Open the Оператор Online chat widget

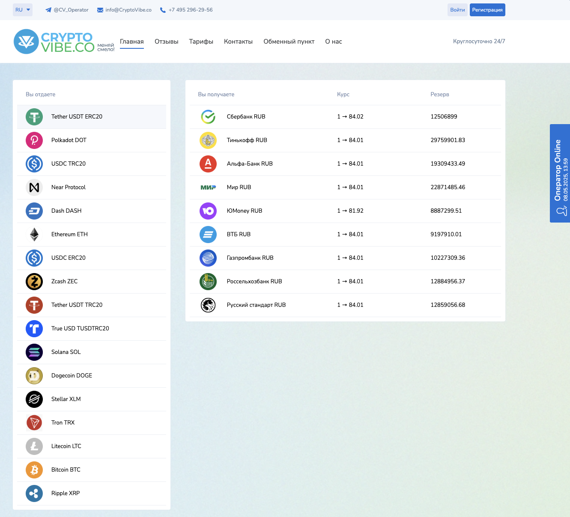point(560,173)
